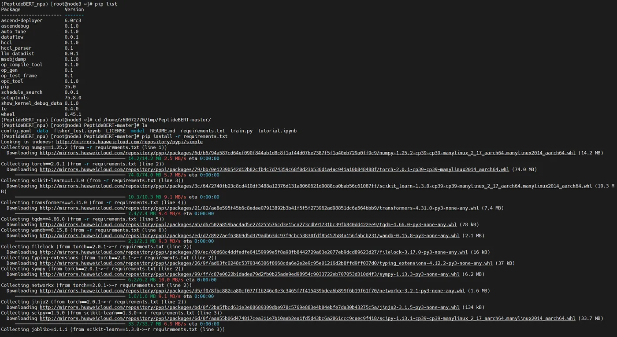This screenshot has height=337, width=617.
Task: Open the huaweicloud pypi/simple index link
Action: (x=130, y=142)
